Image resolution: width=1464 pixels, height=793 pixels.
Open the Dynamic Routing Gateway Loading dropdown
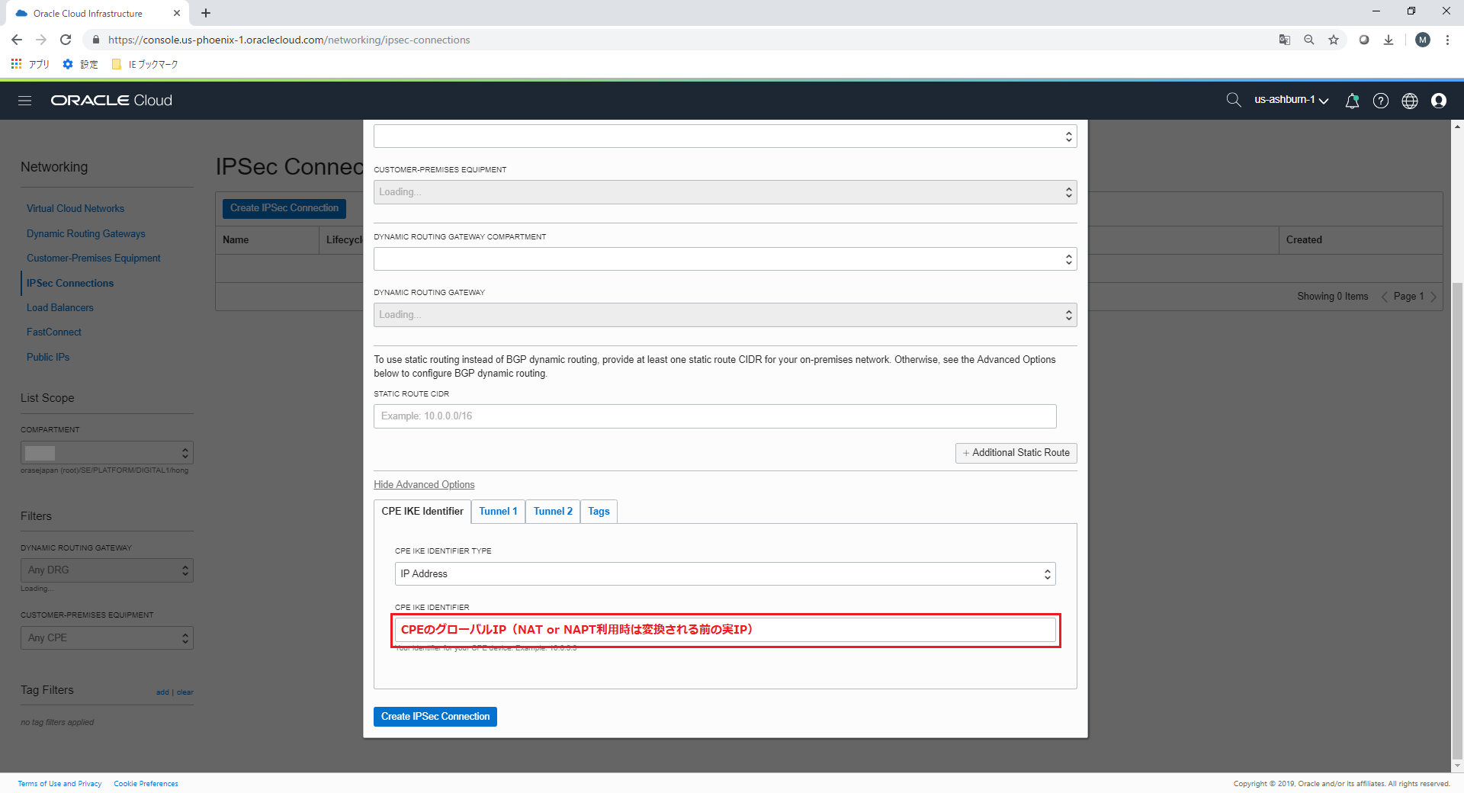725,315
